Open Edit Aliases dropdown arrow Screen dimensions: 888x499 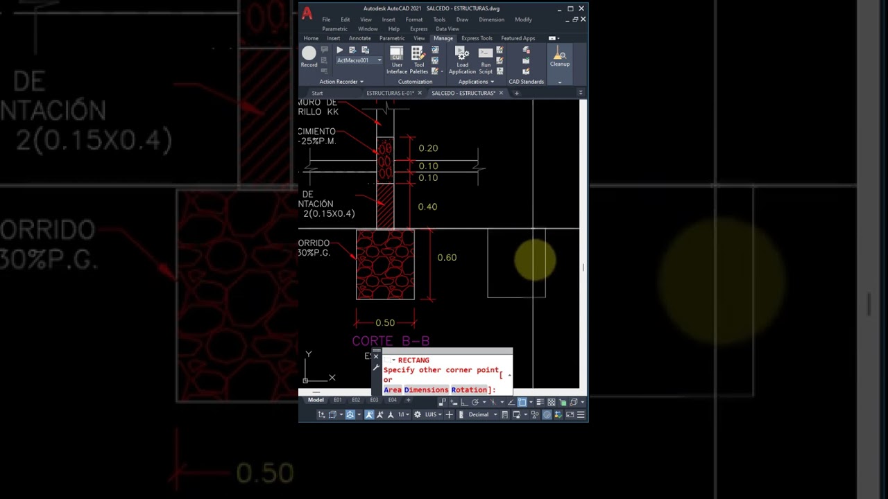pos(442,71)
